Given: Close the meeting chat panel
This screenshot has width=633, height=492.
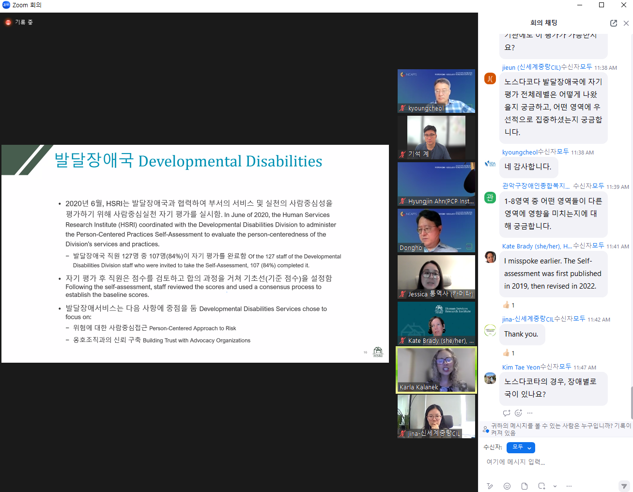Looking at the screenshot, I should [x=626, y=23].
